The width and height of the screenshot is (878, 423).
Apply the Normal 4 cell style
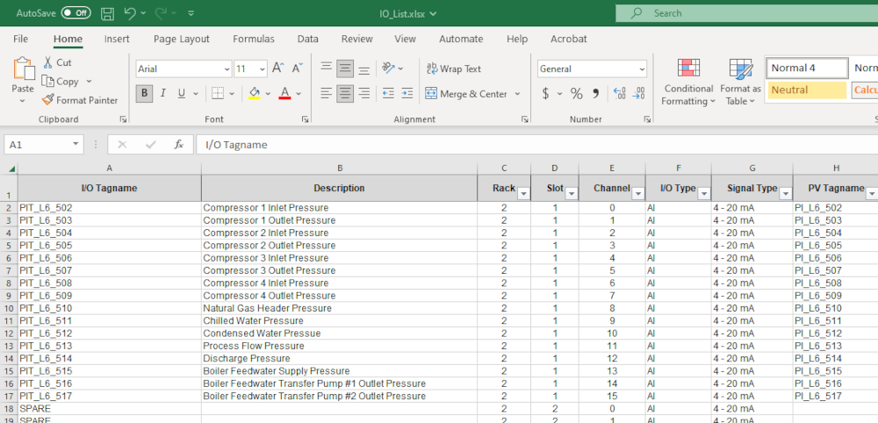(807, 68)
